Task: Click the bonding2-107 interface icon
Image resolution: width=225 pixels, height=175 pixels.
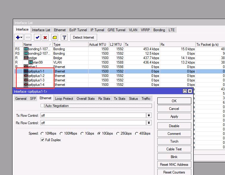Action: [26, 53]
